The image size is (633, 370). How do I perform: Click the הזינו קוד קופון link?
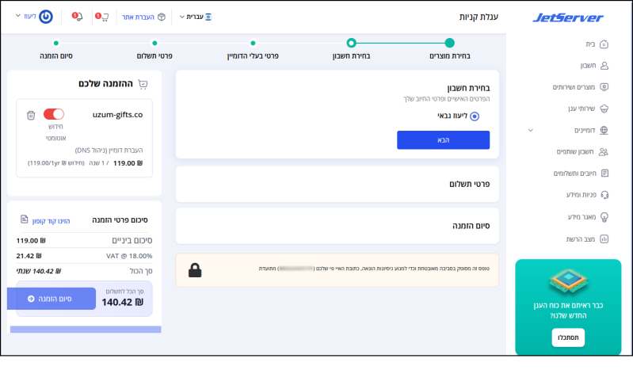tap(51, 221)
